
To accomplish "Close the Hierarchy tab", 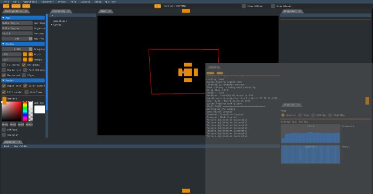I will coord(69,11).
